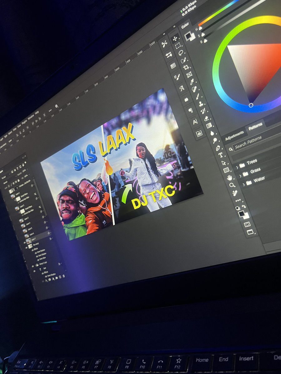
Task: Click the Grass folder label
Action: 255,170
